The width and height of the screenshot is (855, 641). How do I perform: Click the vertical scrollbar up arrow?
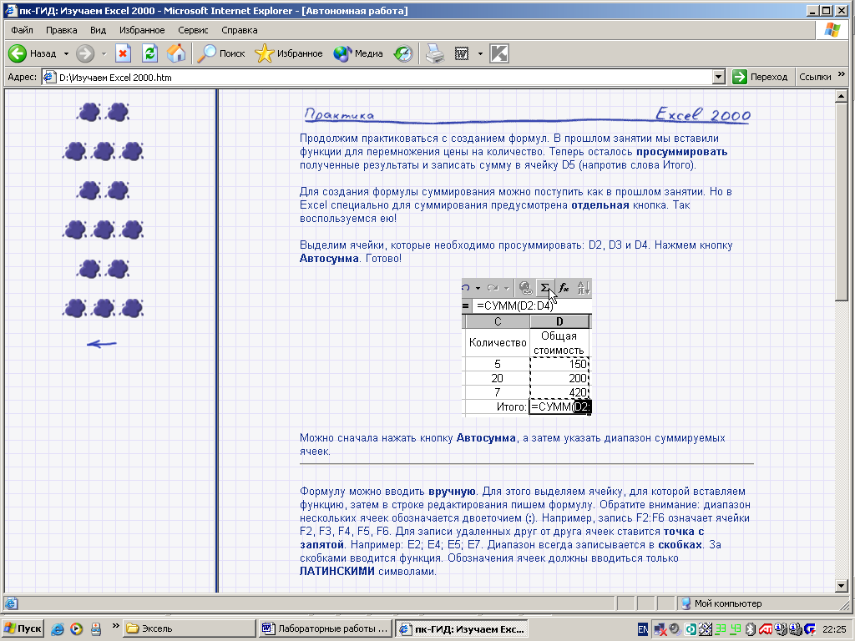pos(841,97)
